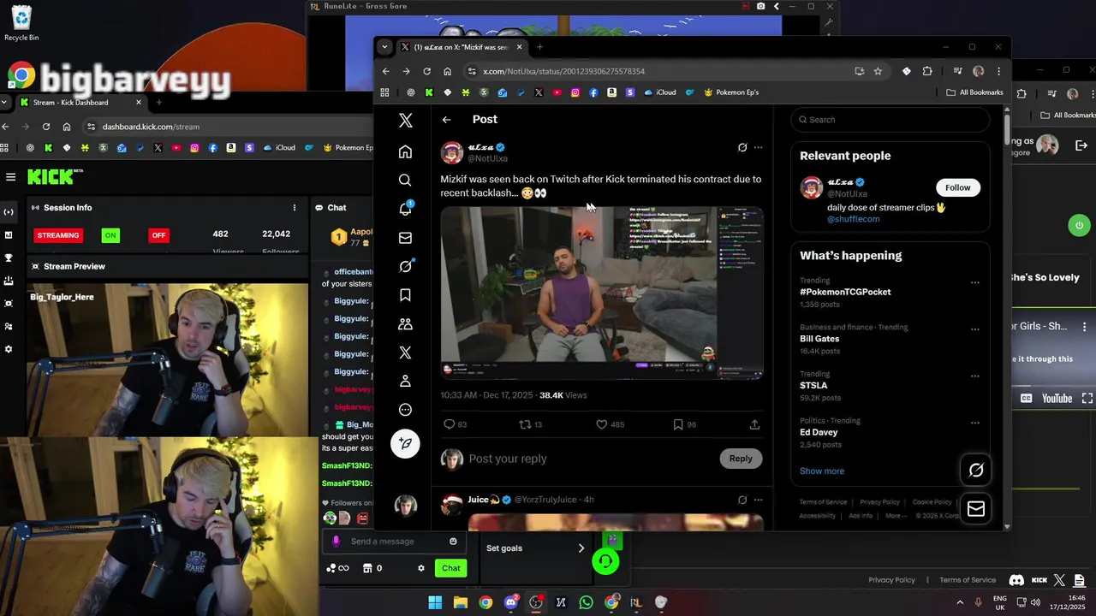Open tab search dropdown in X Chrome window

coord(384,47)
